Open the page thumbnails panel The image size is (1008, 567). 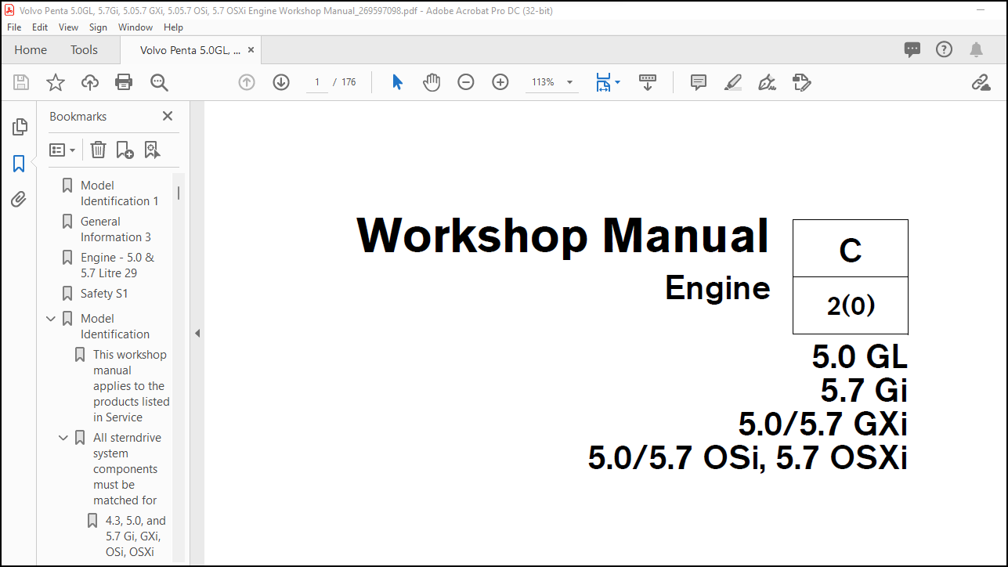[19, 126]
